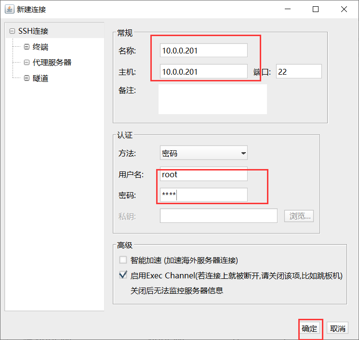Screen dimensions: 359x340
Task: Enable the 智能加速 checkbox
Action: pos(123,260)
